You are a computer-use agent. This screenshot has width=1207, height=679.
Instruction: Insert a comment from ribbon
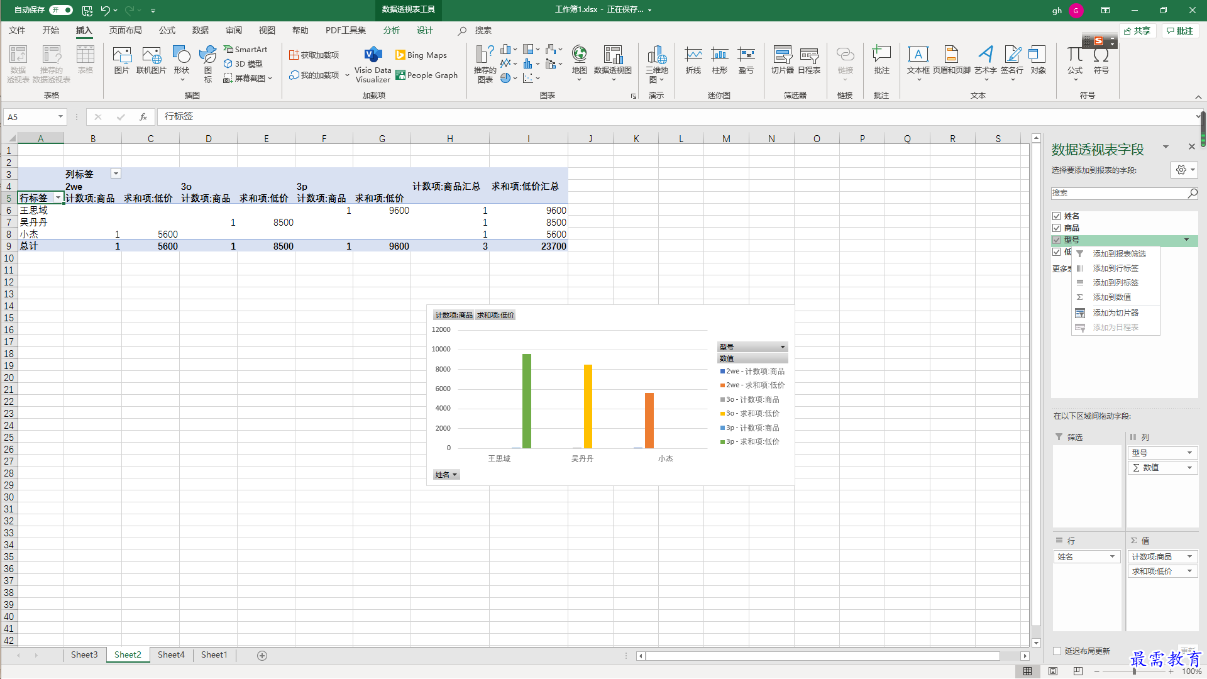(x=881, y=61)
